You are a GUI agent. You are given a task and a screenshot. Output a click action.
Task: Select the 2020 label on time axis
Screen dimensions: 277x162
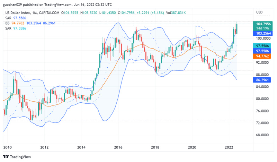(x=193, y=147)
